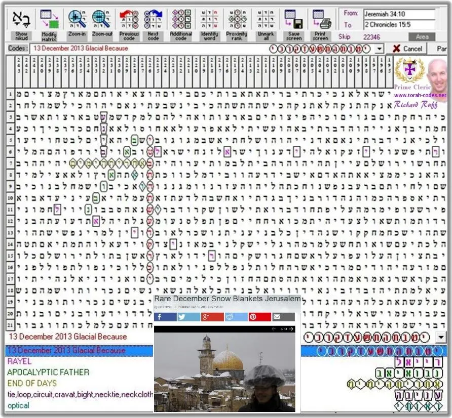
Task: Visit the www.torah-codes.net link
Action: [x=420, y=95]
